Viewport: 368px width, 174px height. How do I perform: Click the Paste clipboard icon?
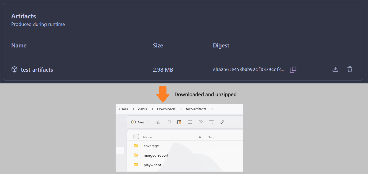point(179,122)
